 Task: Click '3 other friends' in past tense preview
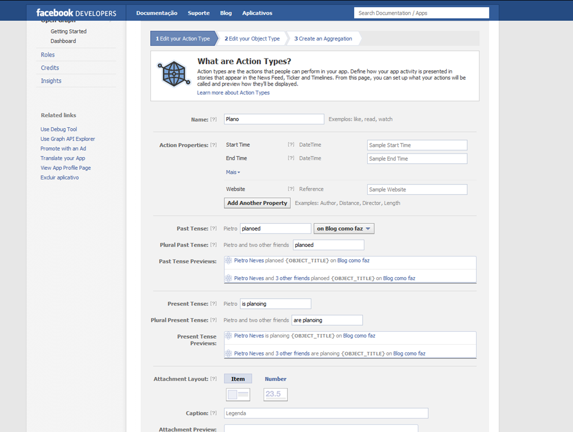click(292, 278)
